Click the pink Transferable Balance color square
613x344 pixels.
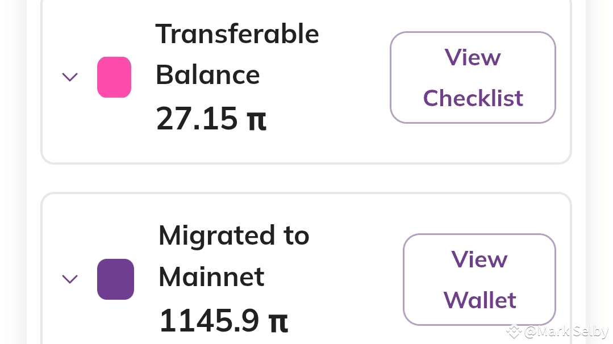[x=114, y=77]
